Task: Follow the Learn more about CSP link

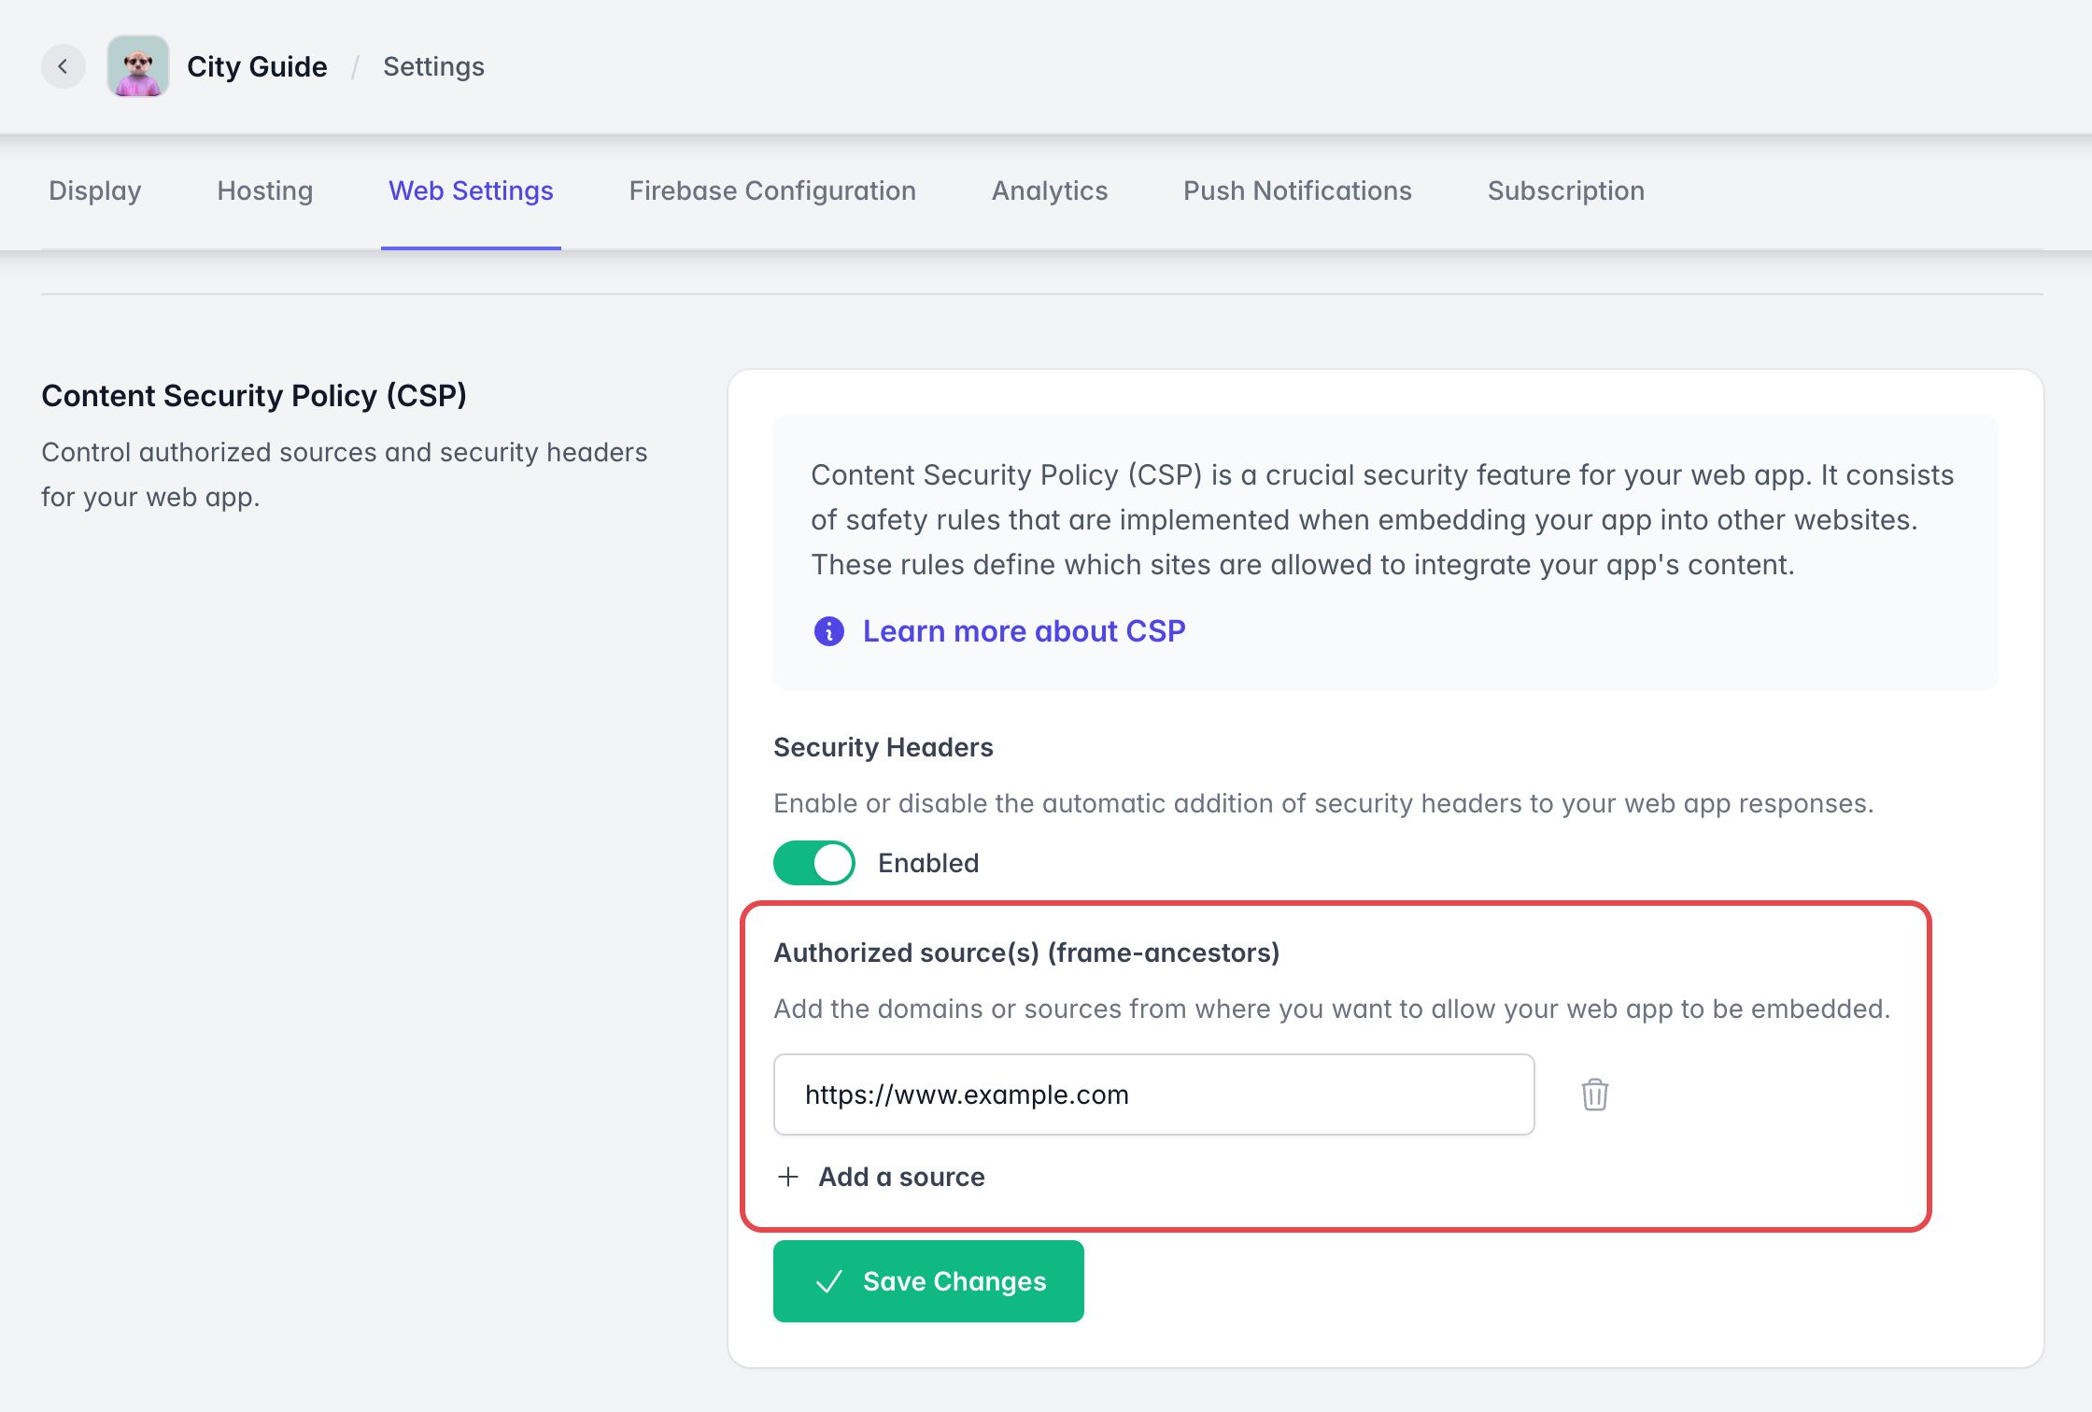Action: 1024,631
